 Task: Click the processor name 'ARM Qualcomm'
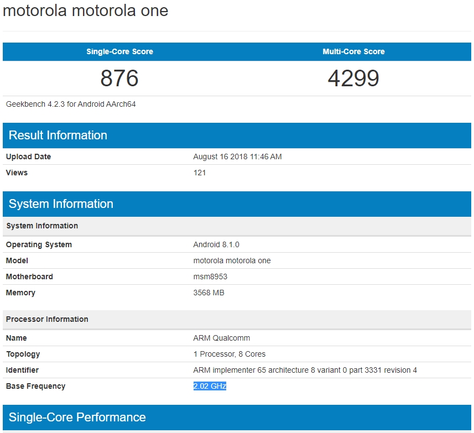(x=222, y=338)
